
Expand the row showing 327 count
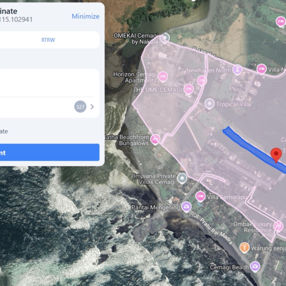pos(92,107)
